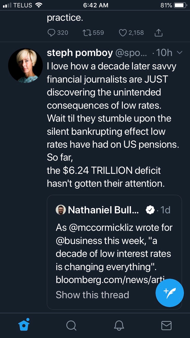Go to the Home tab
This screenshot has width=190, height=338.
[x=24, y=325]
